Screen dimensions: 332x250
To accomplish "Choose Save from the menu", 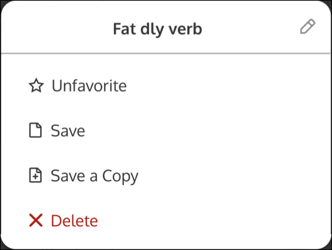I will 166,131.
